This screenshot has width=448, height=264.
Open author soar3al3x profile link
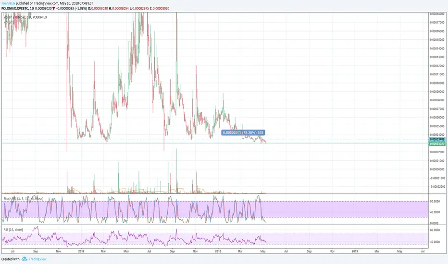[8, 3]
